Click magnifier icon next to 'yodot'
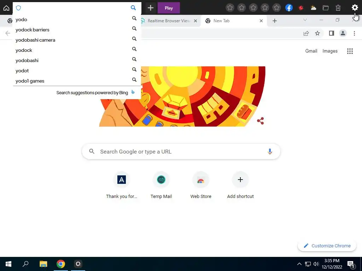 [x=134, y=70]
